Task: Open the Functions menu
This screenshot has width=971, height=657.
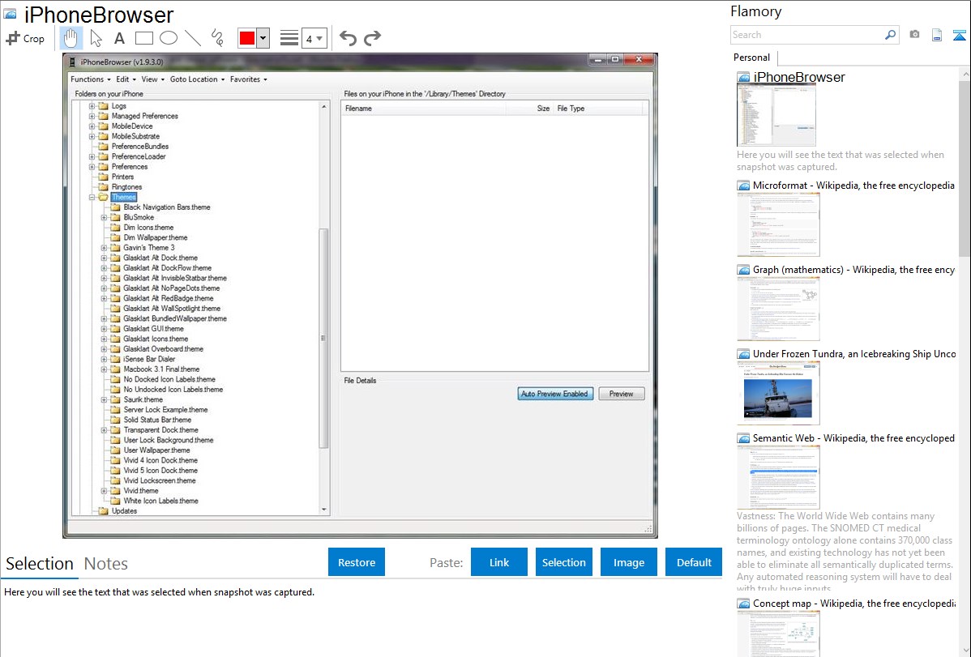Action: pos(91,79)
